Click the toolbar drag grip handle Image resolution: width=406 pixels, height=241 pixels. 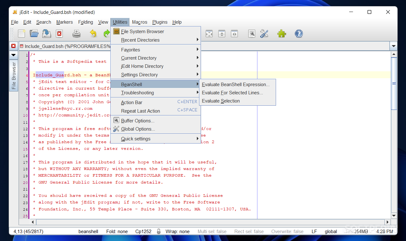pyautogui.click(x=12, y=34)
